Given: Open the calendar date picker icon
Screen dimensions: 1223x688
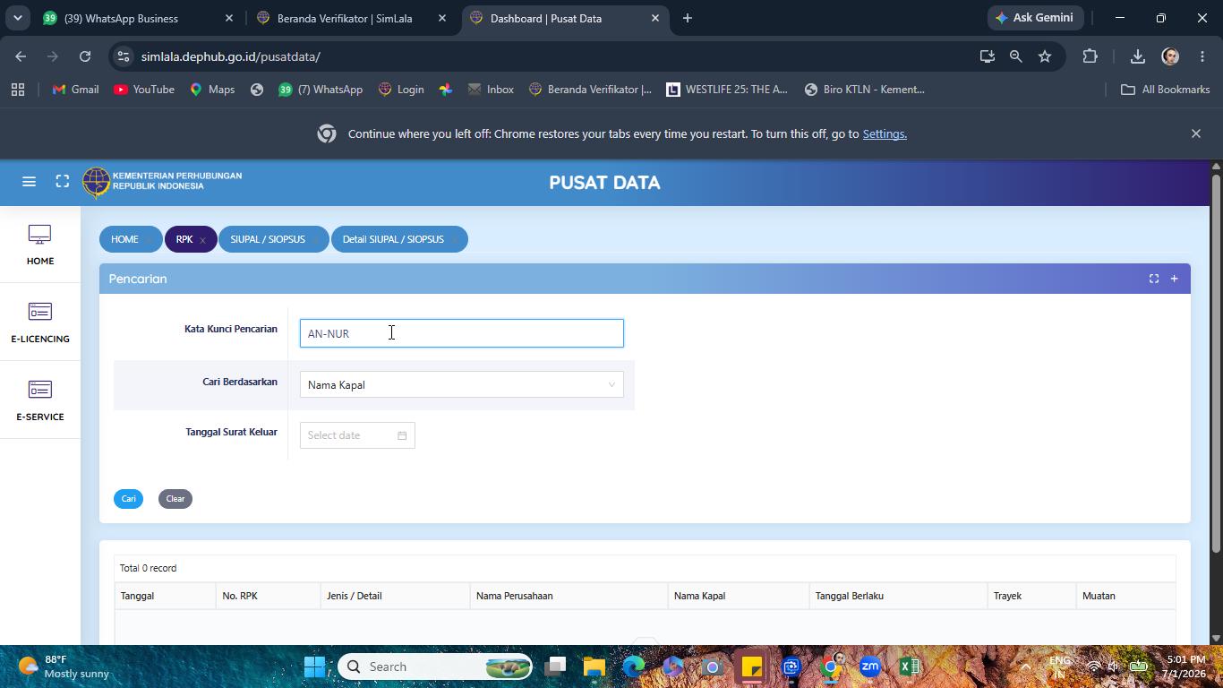Looking at the screenshot, I should pos(402,435).
